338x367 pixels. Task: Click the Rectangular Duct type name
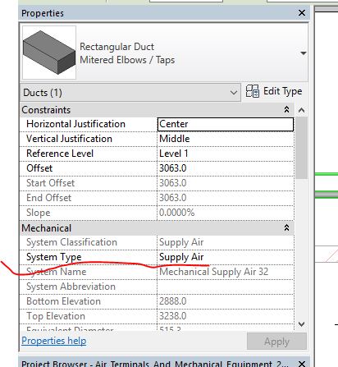(x=116, y=47)
